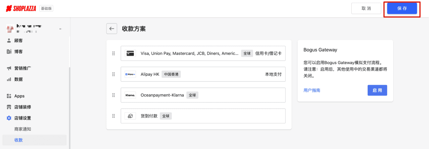The width and height of the screenshot is (429, 149).
Task: Click the Klarna logo icon
Action: (130, 95)
